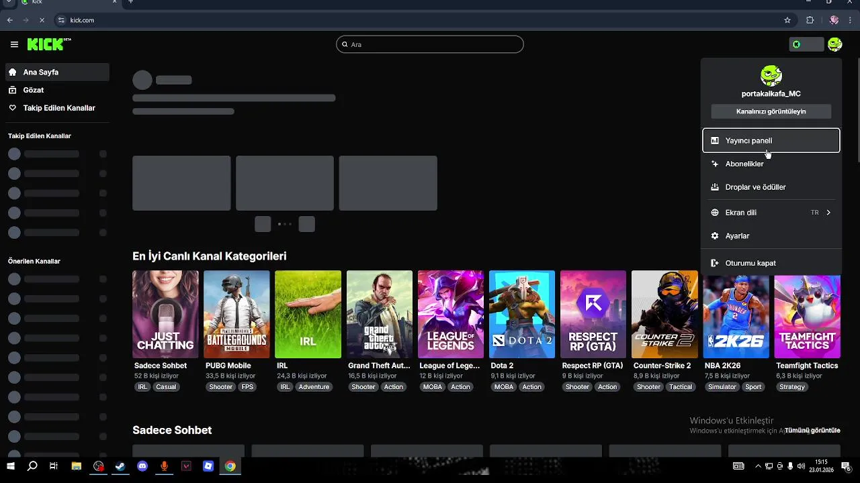Click the Yayıncı paneli dashboard icon
Screen dimensions: 860x483
715,141
